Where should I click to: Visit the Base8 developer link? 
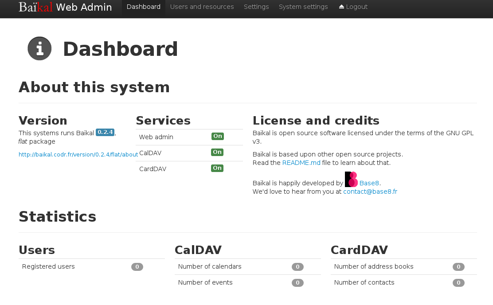tap(369, 183)
